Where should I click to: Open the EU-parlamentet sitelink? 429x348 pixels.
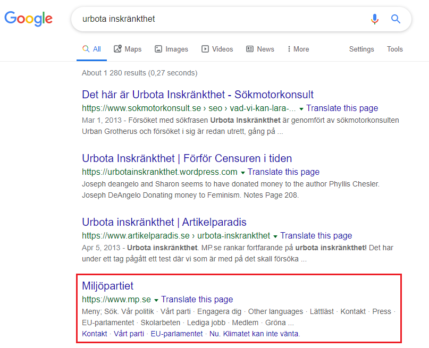[176, 334]
